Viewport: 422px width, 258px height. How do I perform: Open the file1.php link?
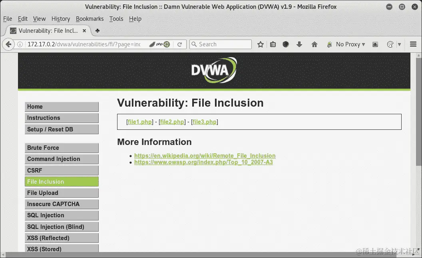[x=140, y=122]
